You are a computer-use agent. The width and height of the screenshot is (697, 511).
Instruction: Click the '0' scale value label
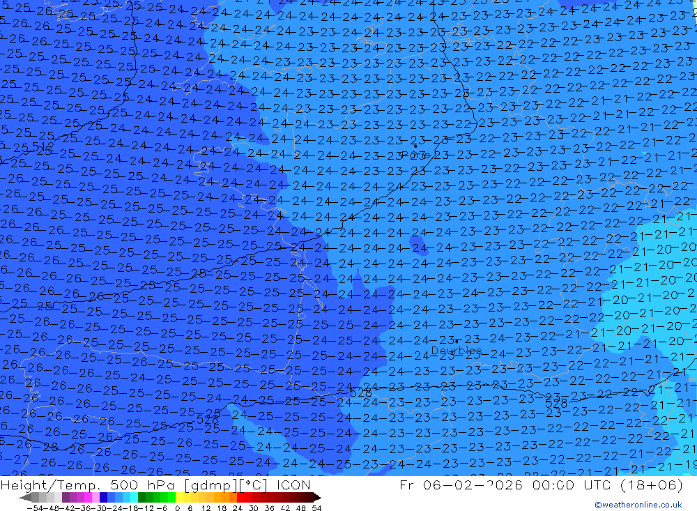click(x=177, y=508)
